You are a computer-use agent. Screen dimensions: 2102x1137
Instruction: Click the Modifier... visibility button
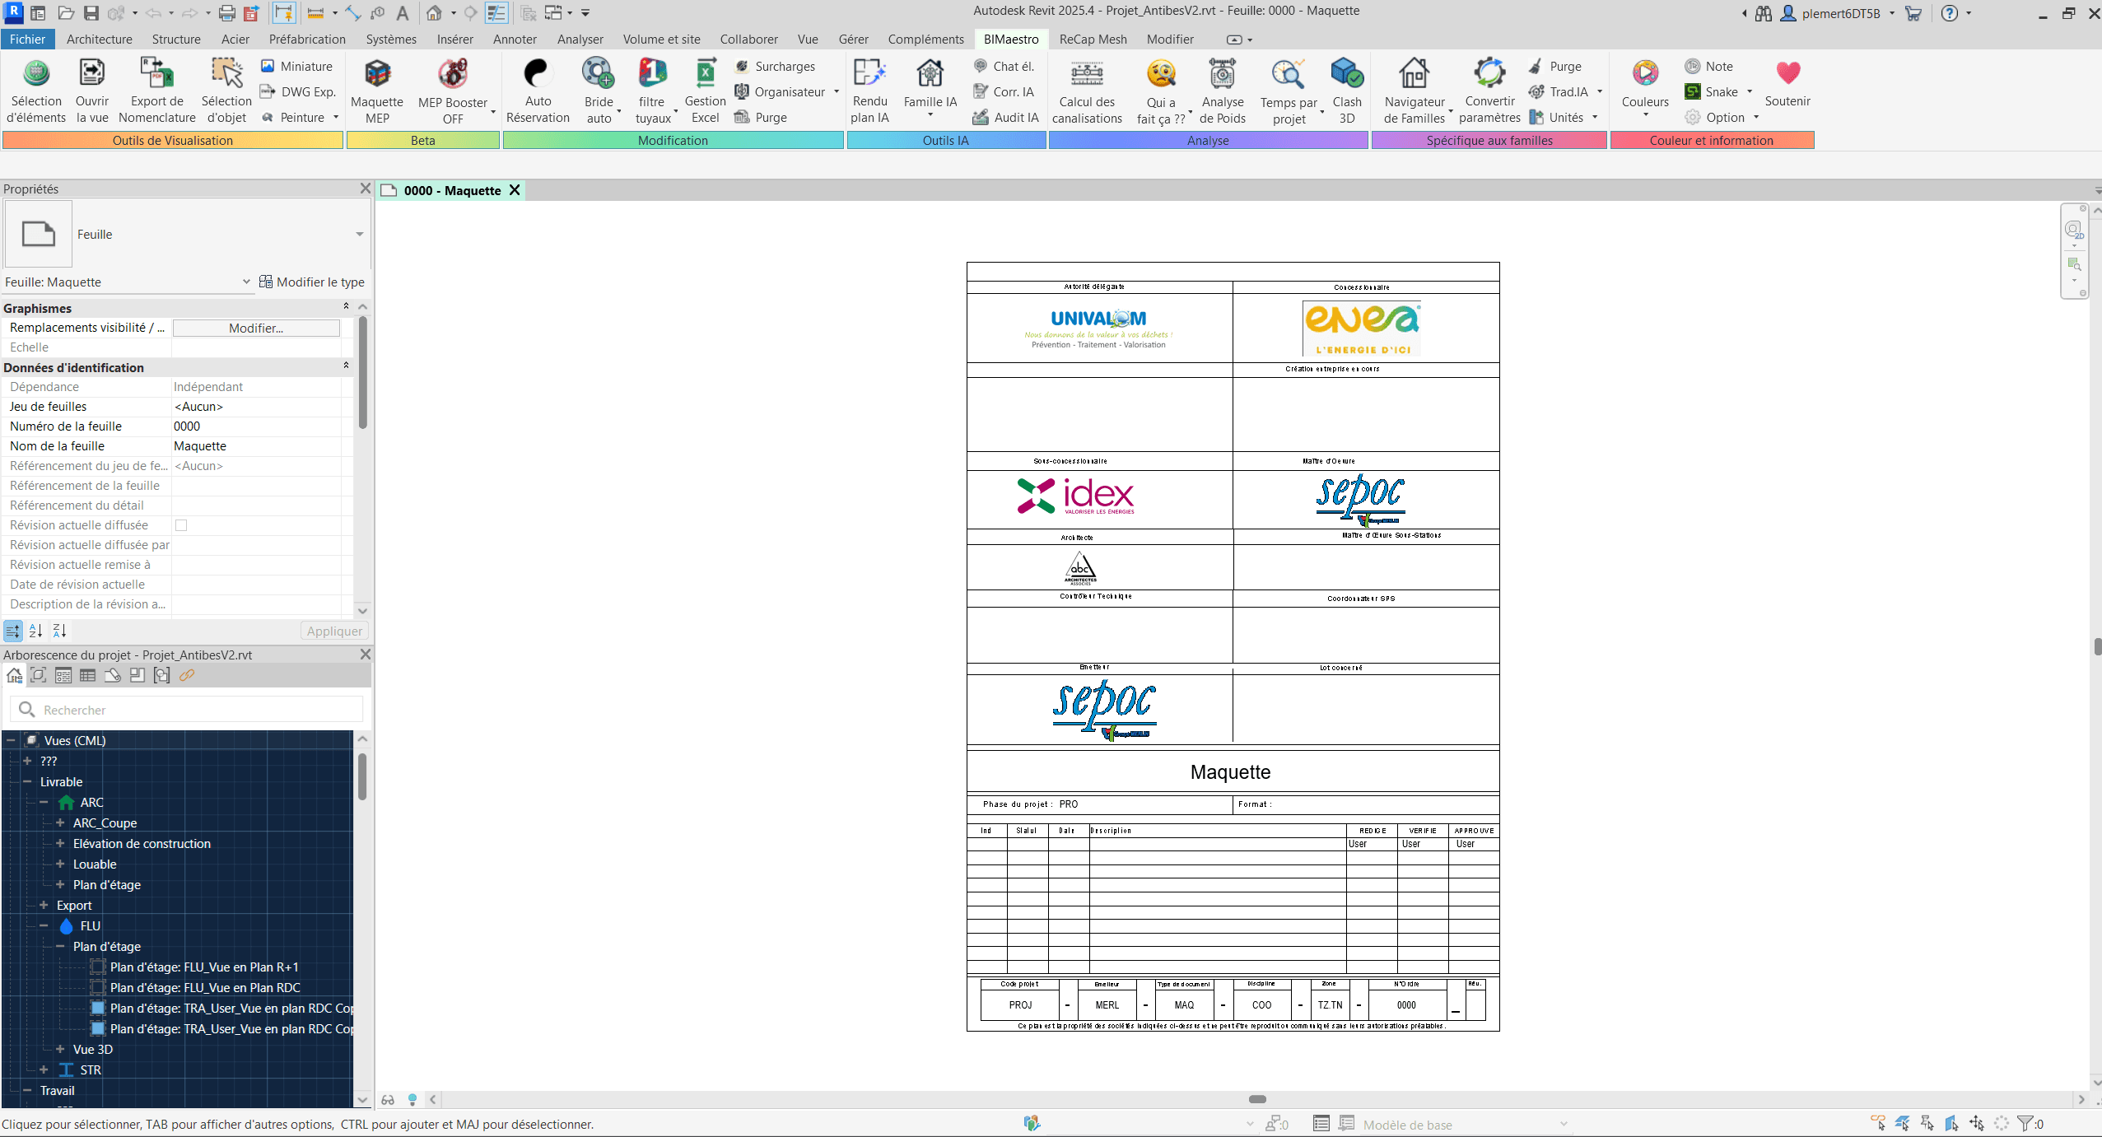click(x=256, y=328)
